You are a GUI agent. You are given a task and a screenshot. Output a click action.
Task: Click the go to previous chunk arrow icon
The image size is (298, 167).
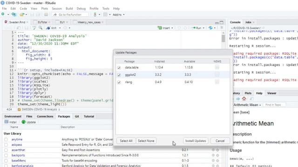[179, 28]
